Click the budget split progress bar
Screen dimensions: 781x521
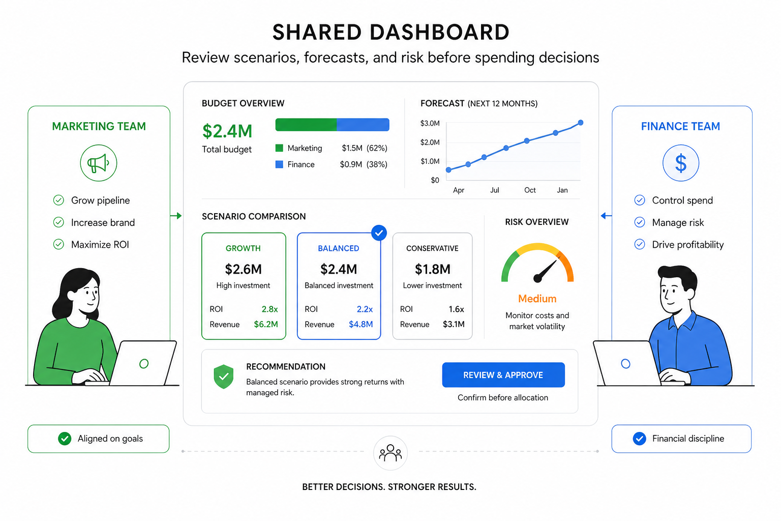pyautogui.click(x=333, y=125)
